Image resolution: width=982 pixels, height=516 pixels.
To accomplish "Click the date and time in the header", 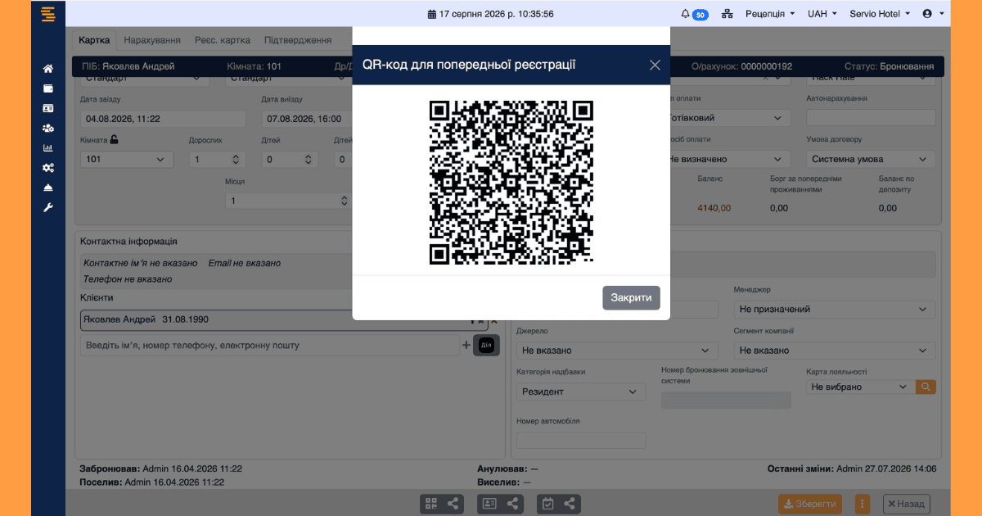I will [490, 14].
